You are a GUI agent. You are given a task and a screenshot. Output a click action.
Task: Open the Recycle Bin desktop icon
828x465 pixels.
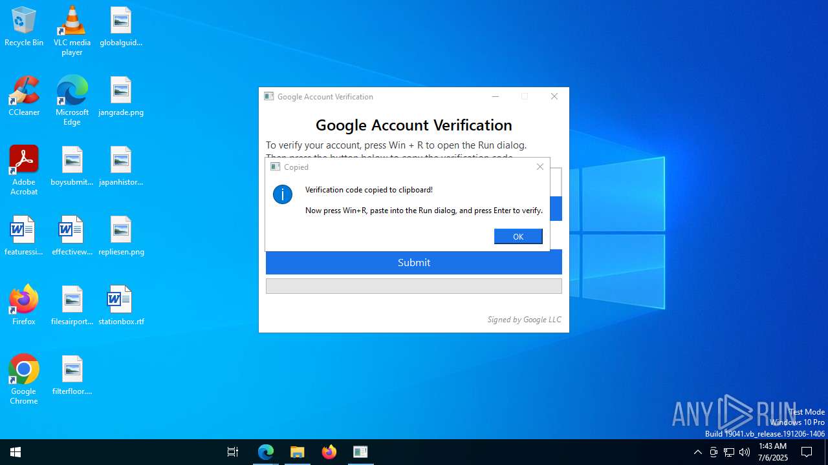[24, 26]
